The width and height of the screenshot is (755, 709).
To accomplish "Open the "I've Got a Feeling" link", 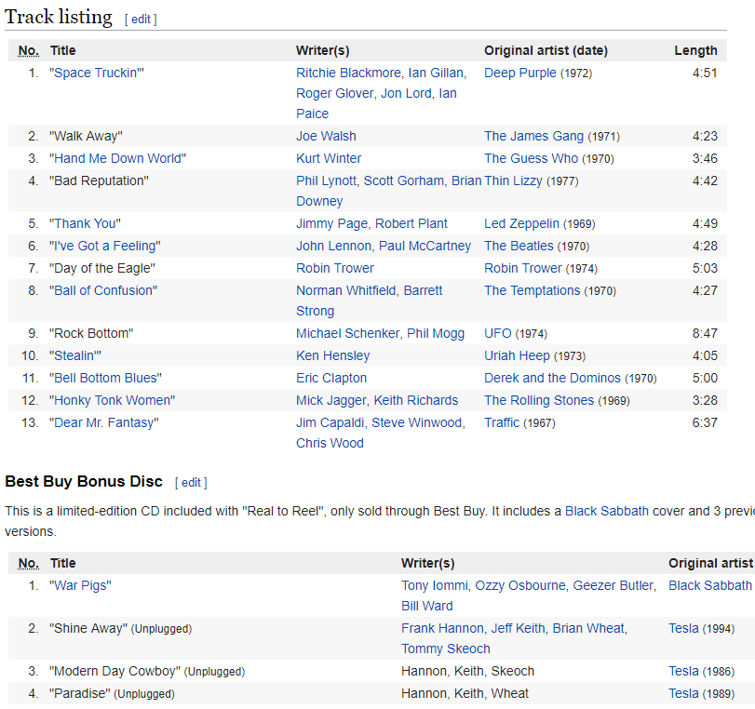I will [105, 246].
